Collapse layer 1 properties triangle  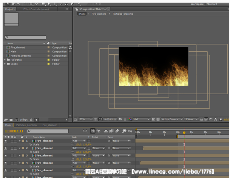click(x=20, y=141)
